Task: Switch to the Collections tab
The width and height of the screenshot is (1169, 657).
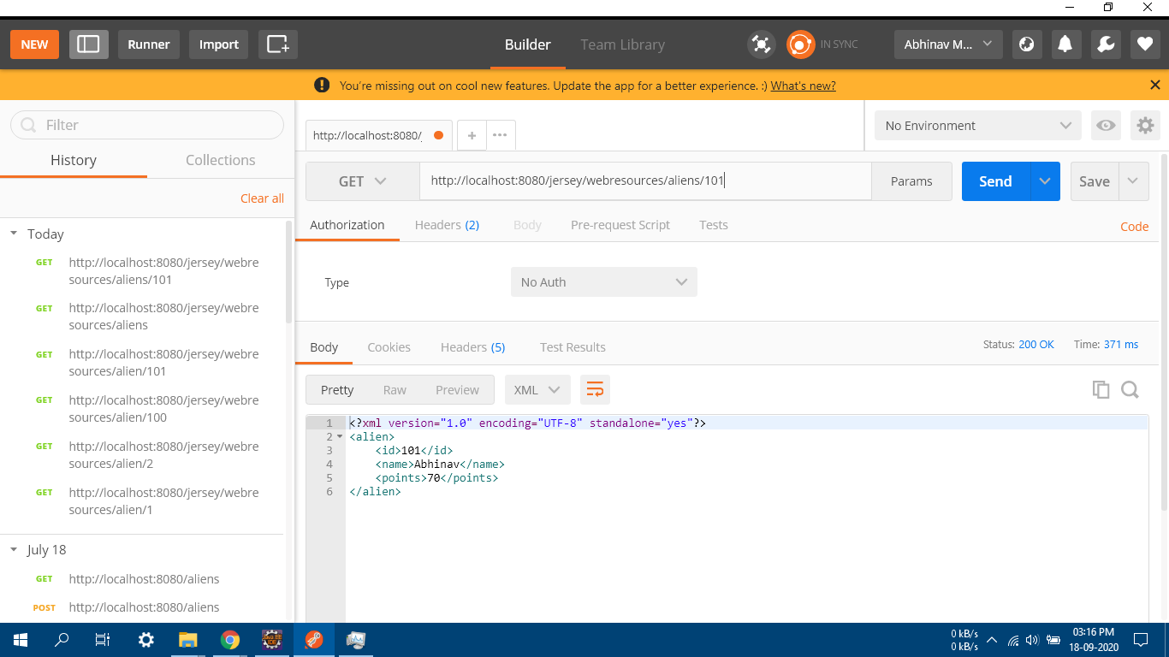Action: pos(220,160)
